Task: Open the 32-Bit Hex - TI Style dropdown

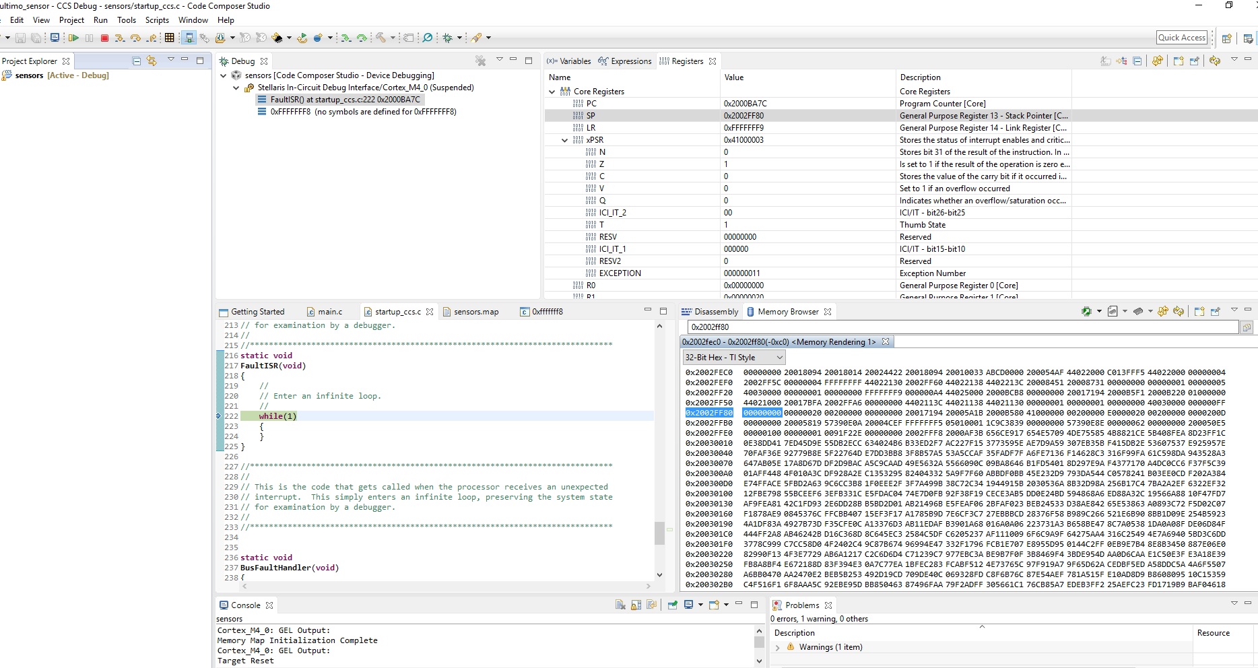Action: point(733,358)
